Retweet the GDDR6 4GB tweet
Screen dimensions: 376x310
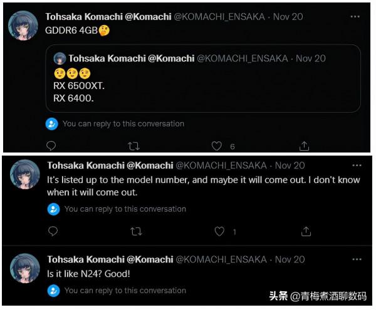click(133, 146)
